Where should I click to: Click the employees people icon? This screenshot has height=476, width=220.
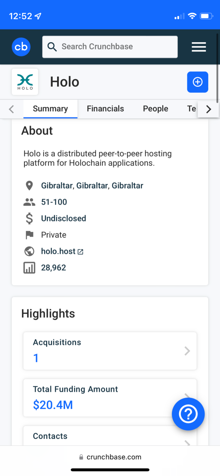(29, 202)
